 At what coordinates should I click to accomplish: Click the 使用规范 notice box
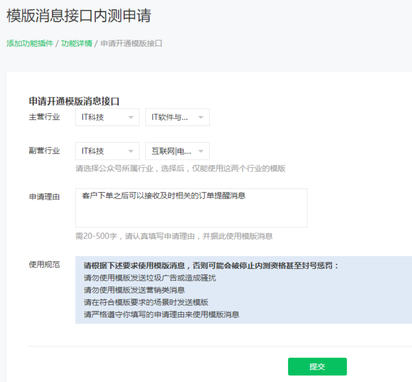pos(244,290)
